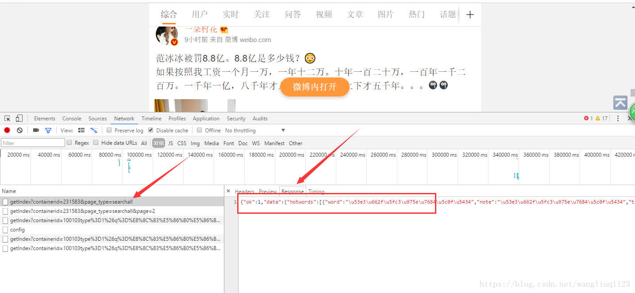Close the request details pane

click(228, 191)
